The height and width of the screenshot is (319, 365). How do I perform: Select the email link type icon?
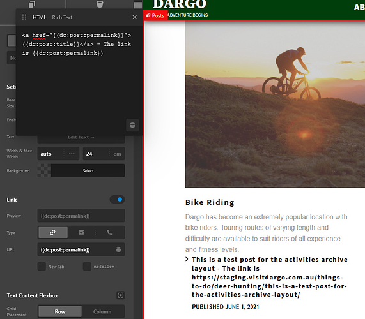(x=81, y=233)
